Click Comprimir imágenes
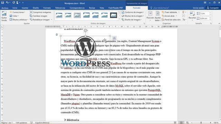221x124 pixels. (x=40, y=12)
